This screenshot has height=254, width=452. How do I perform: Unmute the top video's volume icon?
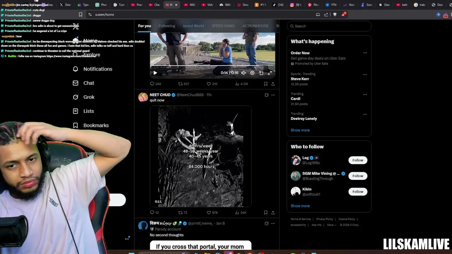tap(243, 73)
